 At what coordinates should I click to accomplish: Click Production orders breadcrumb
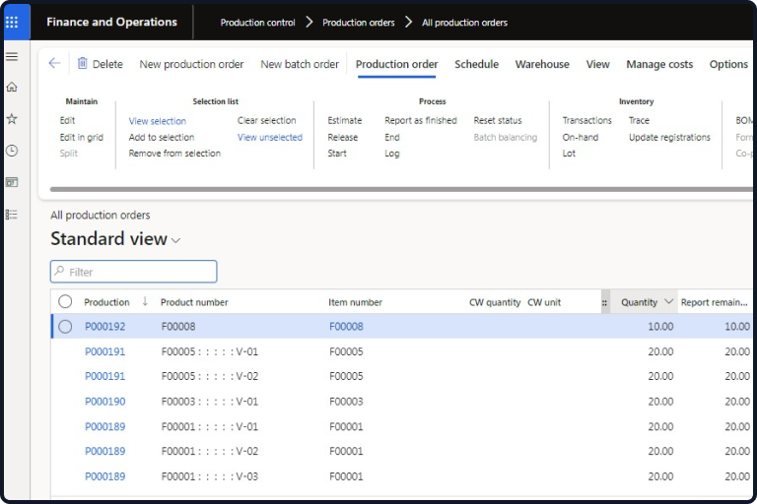358,23
